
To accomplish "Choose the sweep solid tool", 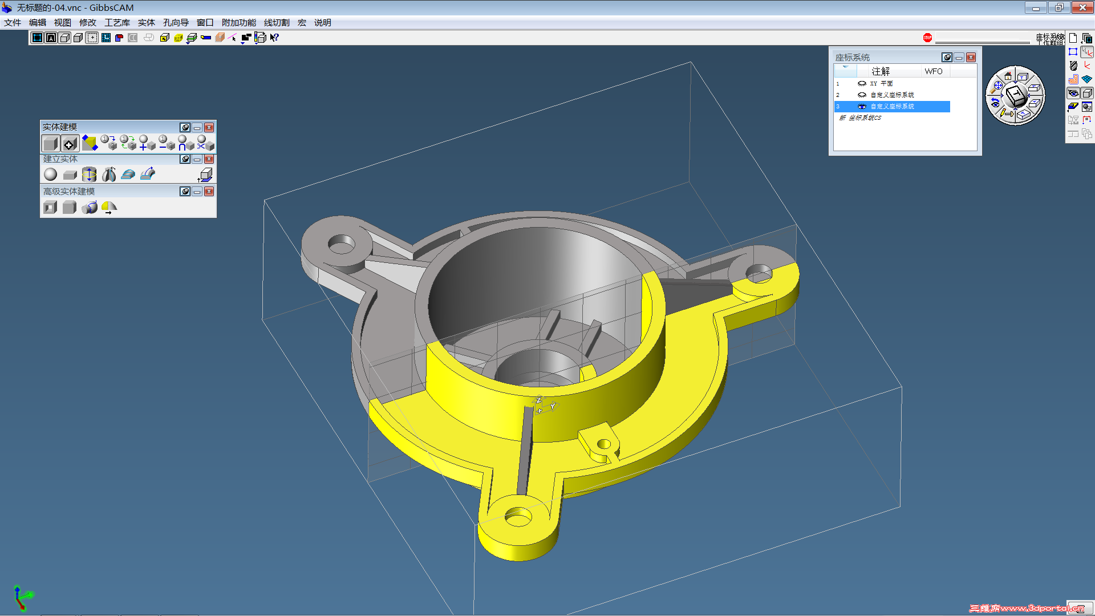I will [148, 175].
